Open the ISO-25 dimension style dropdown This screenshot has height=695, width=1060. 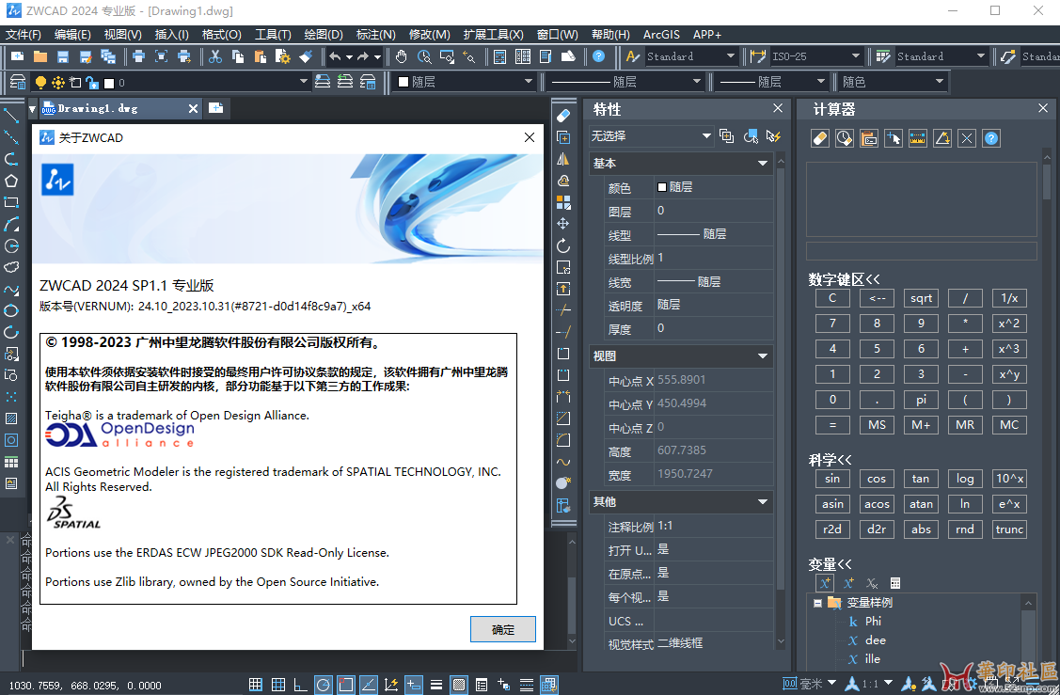click(816, 56)
